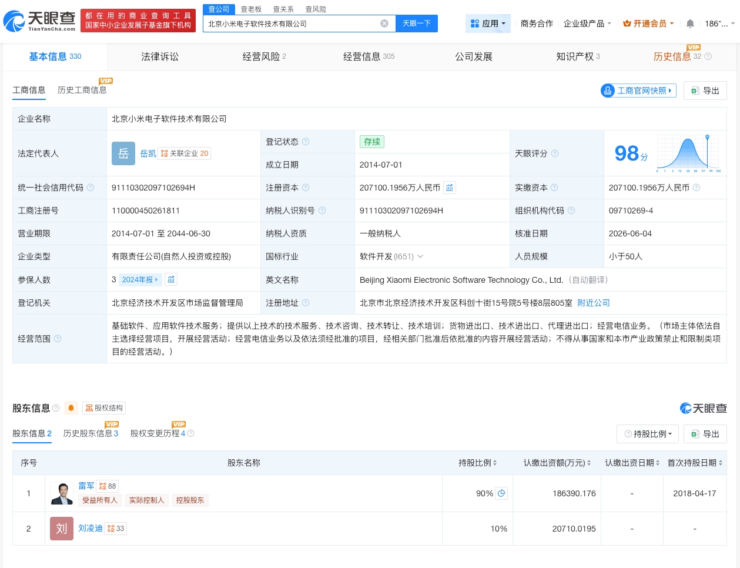Viewport: 740px width, 568px height.
Task: Click 岳凯's avatar tile
Action: (x=123, y=153)
